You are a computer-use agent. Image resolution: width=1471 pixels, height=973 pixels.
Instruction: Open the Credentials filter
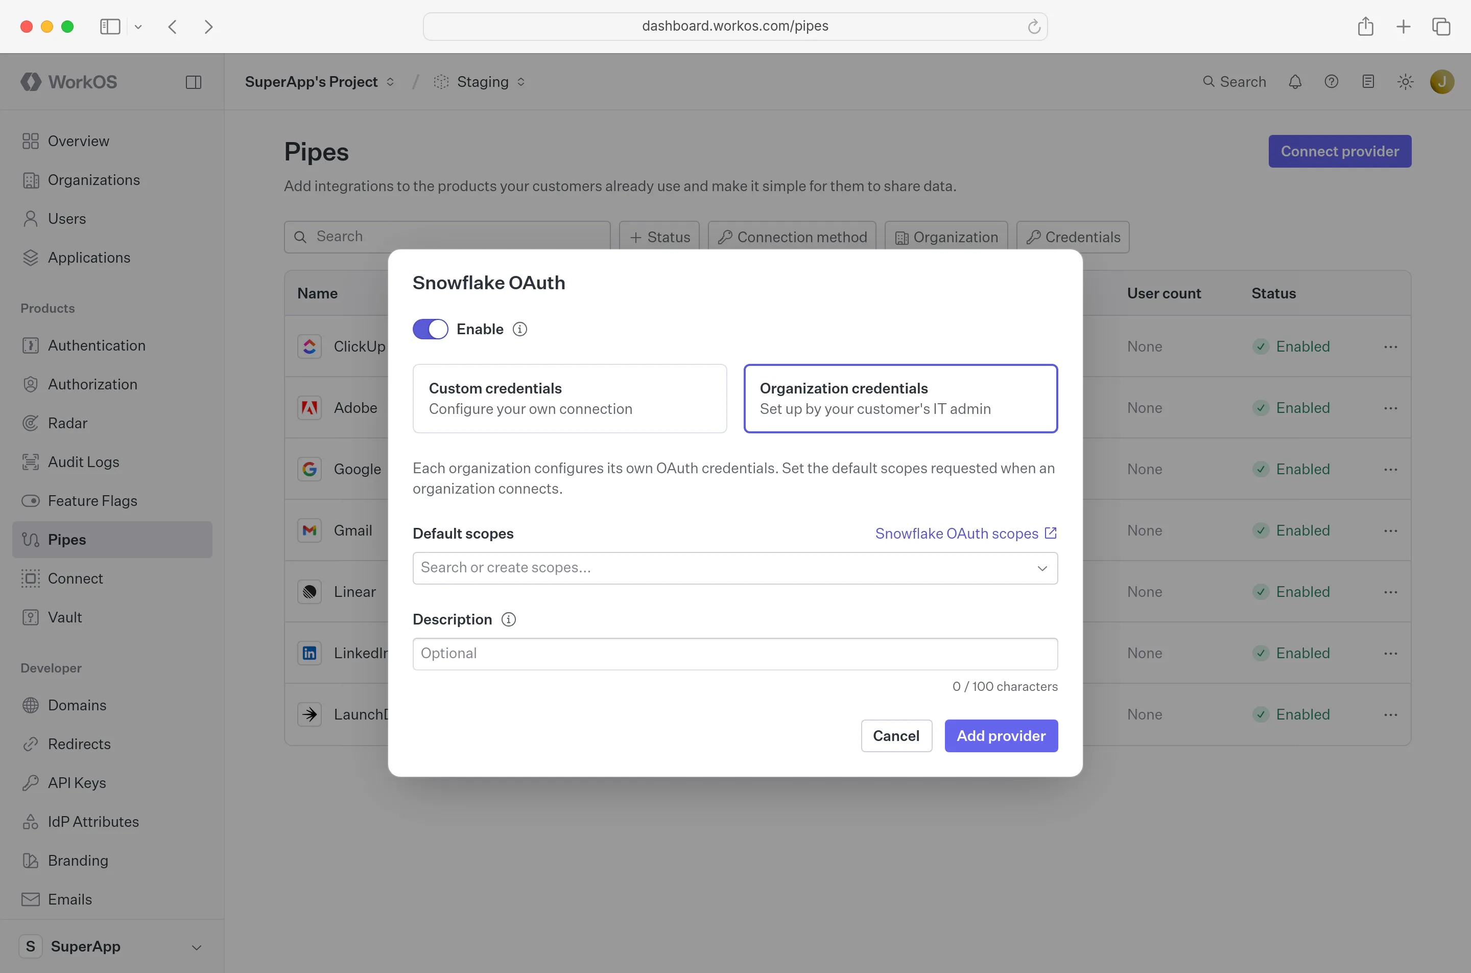click(1073, 237)
